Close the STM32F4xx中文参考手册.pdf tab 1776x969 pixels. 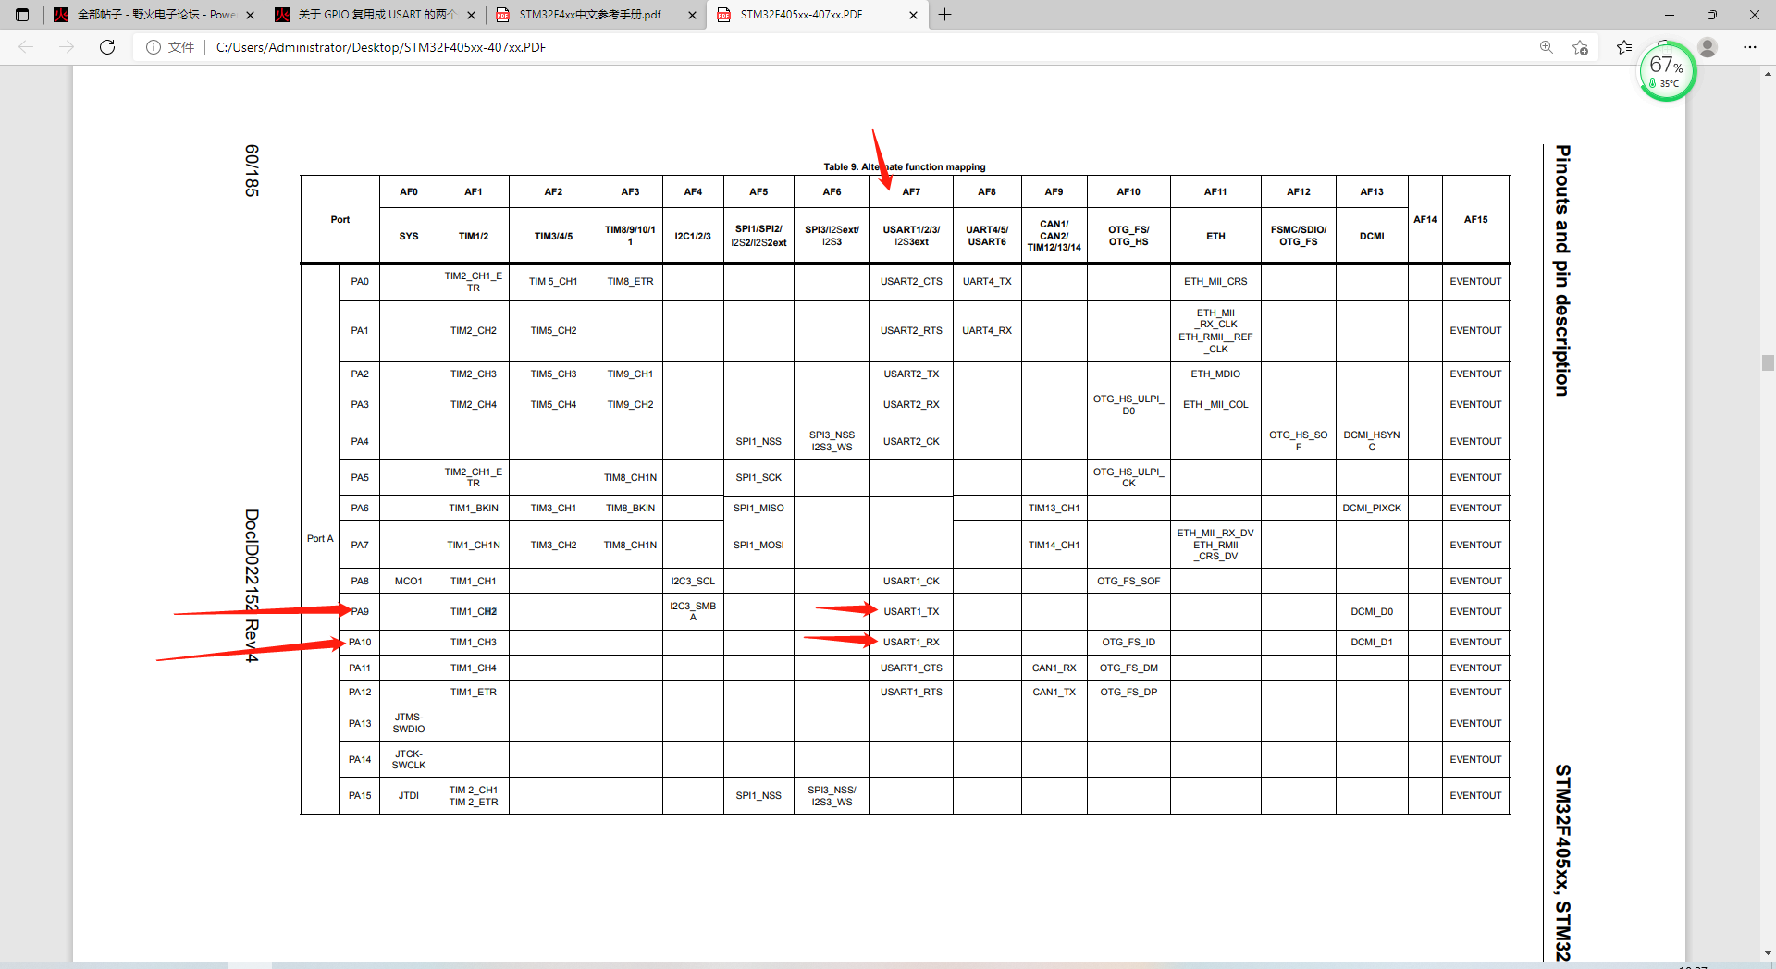coord(693,15)
